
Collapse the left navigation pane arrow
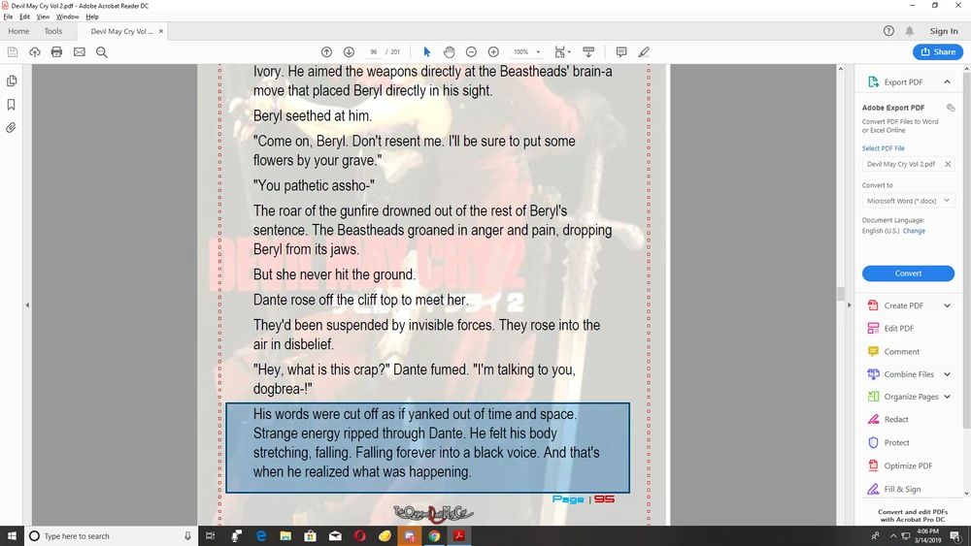[27, 305]
